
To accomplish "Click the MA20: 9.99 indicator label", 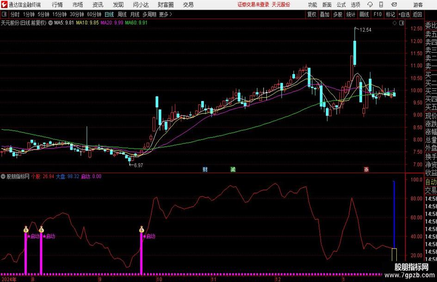I will [x=112, y=23].
